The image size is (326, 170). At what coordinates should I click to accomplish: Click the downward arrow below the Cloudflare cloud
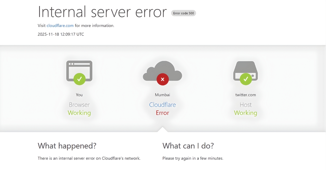(x=162, y=128)
